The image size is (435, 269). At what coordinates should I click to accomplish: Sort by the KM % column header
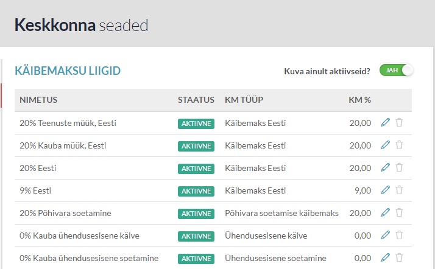coord(359,100)
